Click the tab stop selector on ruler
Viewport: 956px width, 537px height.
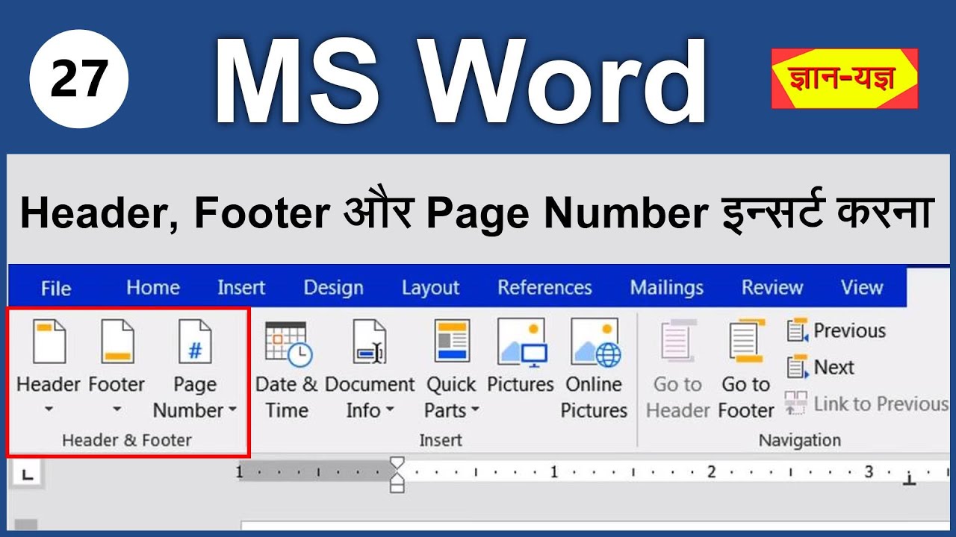(x=28, y=474)
